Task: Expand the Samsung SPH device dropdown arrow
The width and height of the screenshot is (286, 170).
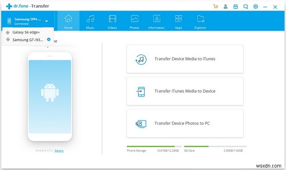Action: click(x=47, y=21)
